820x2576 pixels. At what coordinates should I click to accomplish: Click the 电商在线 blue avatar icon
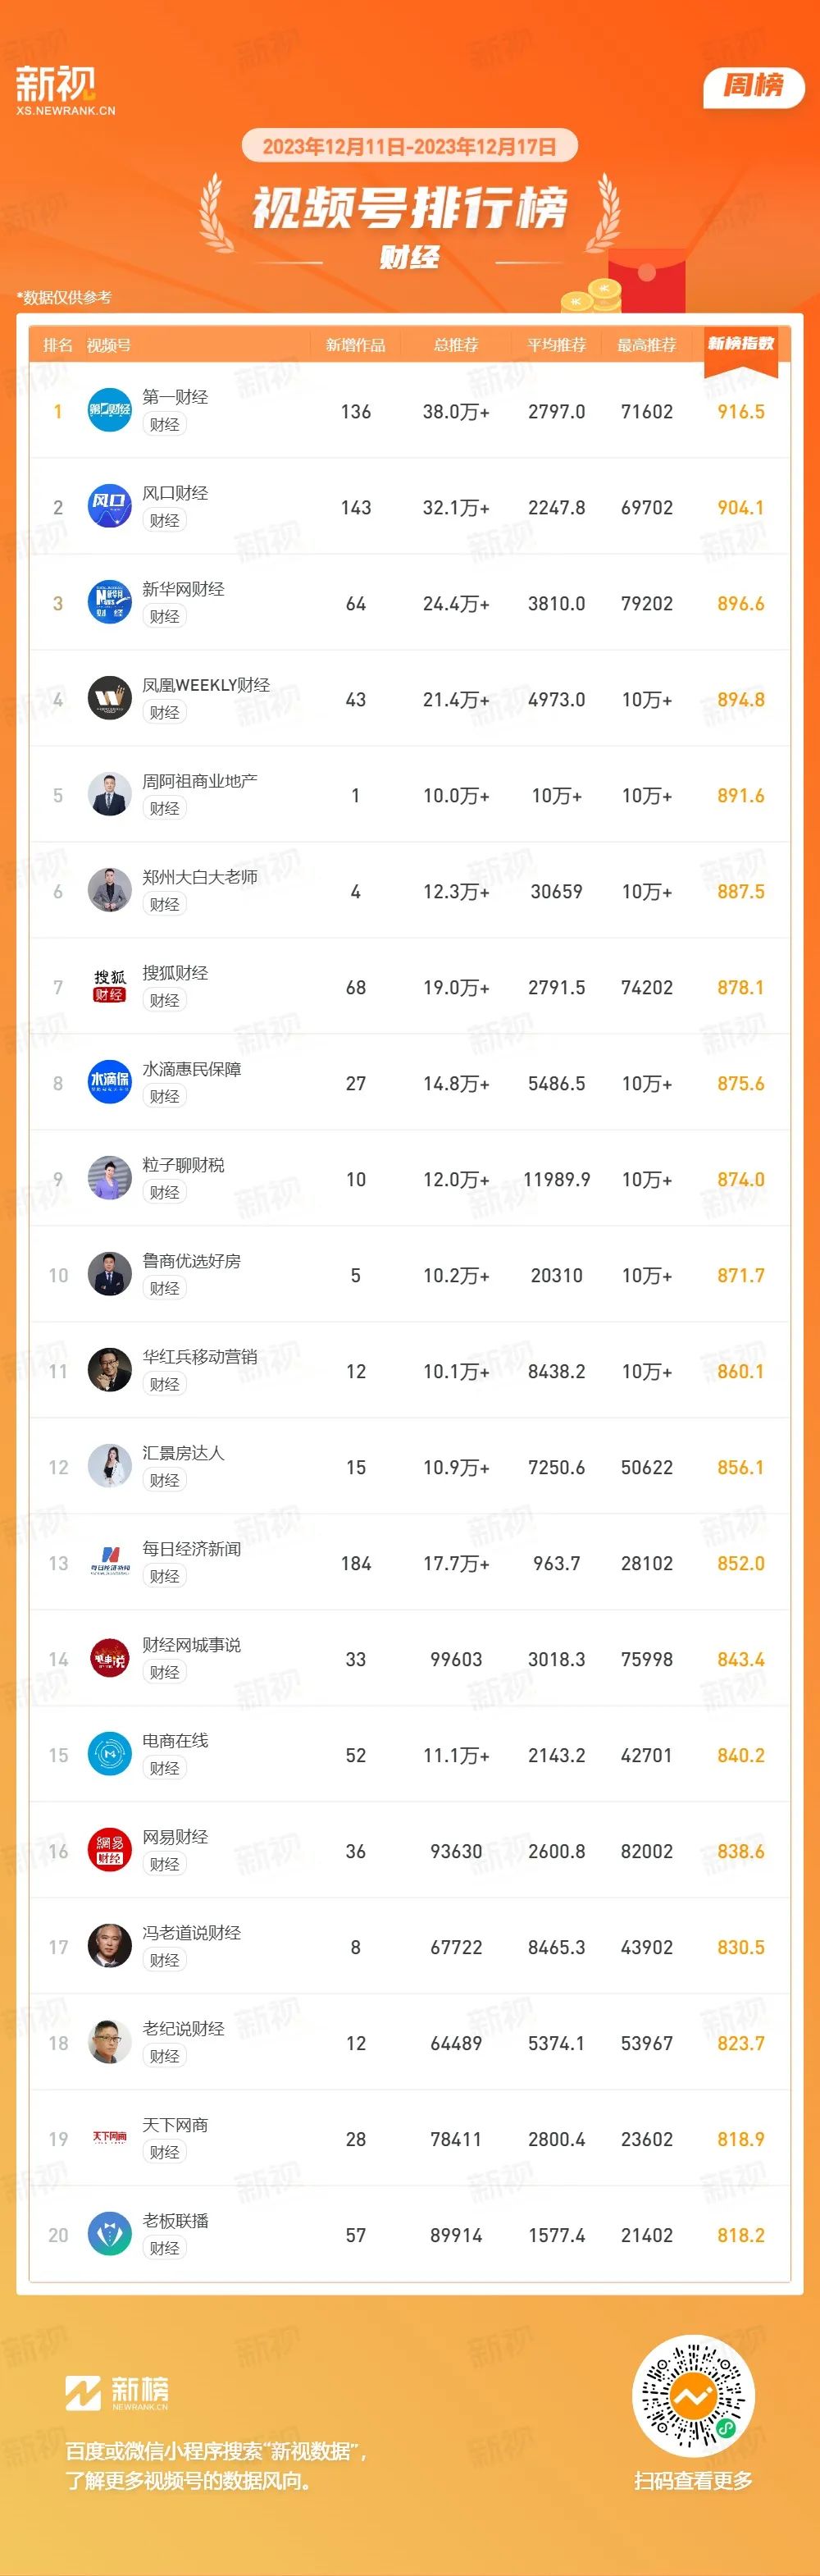[110, 1754]
